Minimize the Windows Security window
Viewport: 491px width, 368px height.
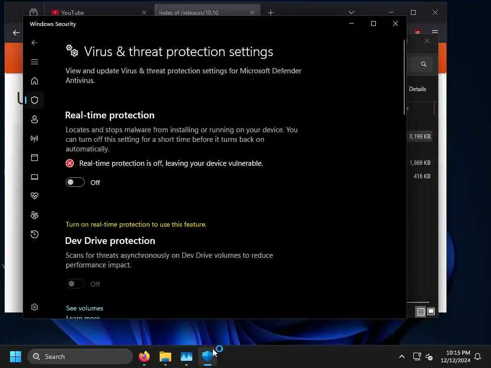pos(351,23)
